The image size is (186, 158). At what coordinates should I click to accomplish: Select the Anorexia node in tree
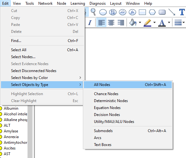click(x=11, y=137)
